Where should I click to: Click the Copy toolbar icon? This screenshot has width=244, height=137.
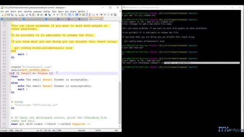30,15
